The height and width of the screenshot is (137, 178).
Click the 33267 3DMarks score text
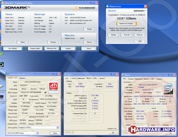127,18
